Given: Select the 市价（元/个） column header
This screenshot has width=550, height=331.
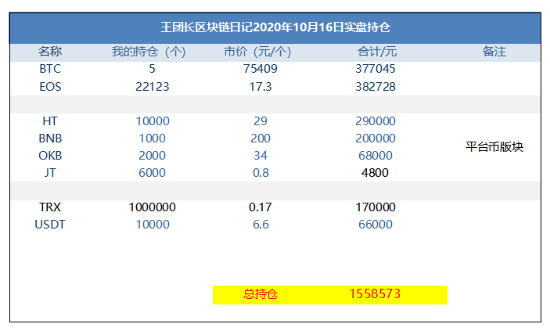Looking at the screenshot, I should coord(257,52).
